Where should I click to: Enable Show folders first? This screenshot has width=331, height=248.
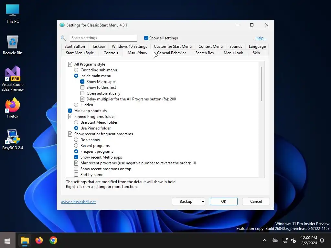coord(82,88)
